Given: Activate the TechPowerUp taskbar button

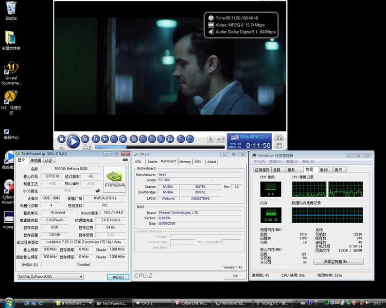Looking at the screenshot, I should (113, 303).
